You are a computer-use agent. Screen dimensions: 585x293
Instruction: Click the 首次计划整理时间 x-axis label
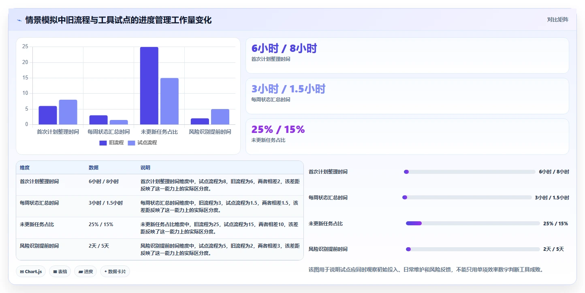tap(58, 132)
